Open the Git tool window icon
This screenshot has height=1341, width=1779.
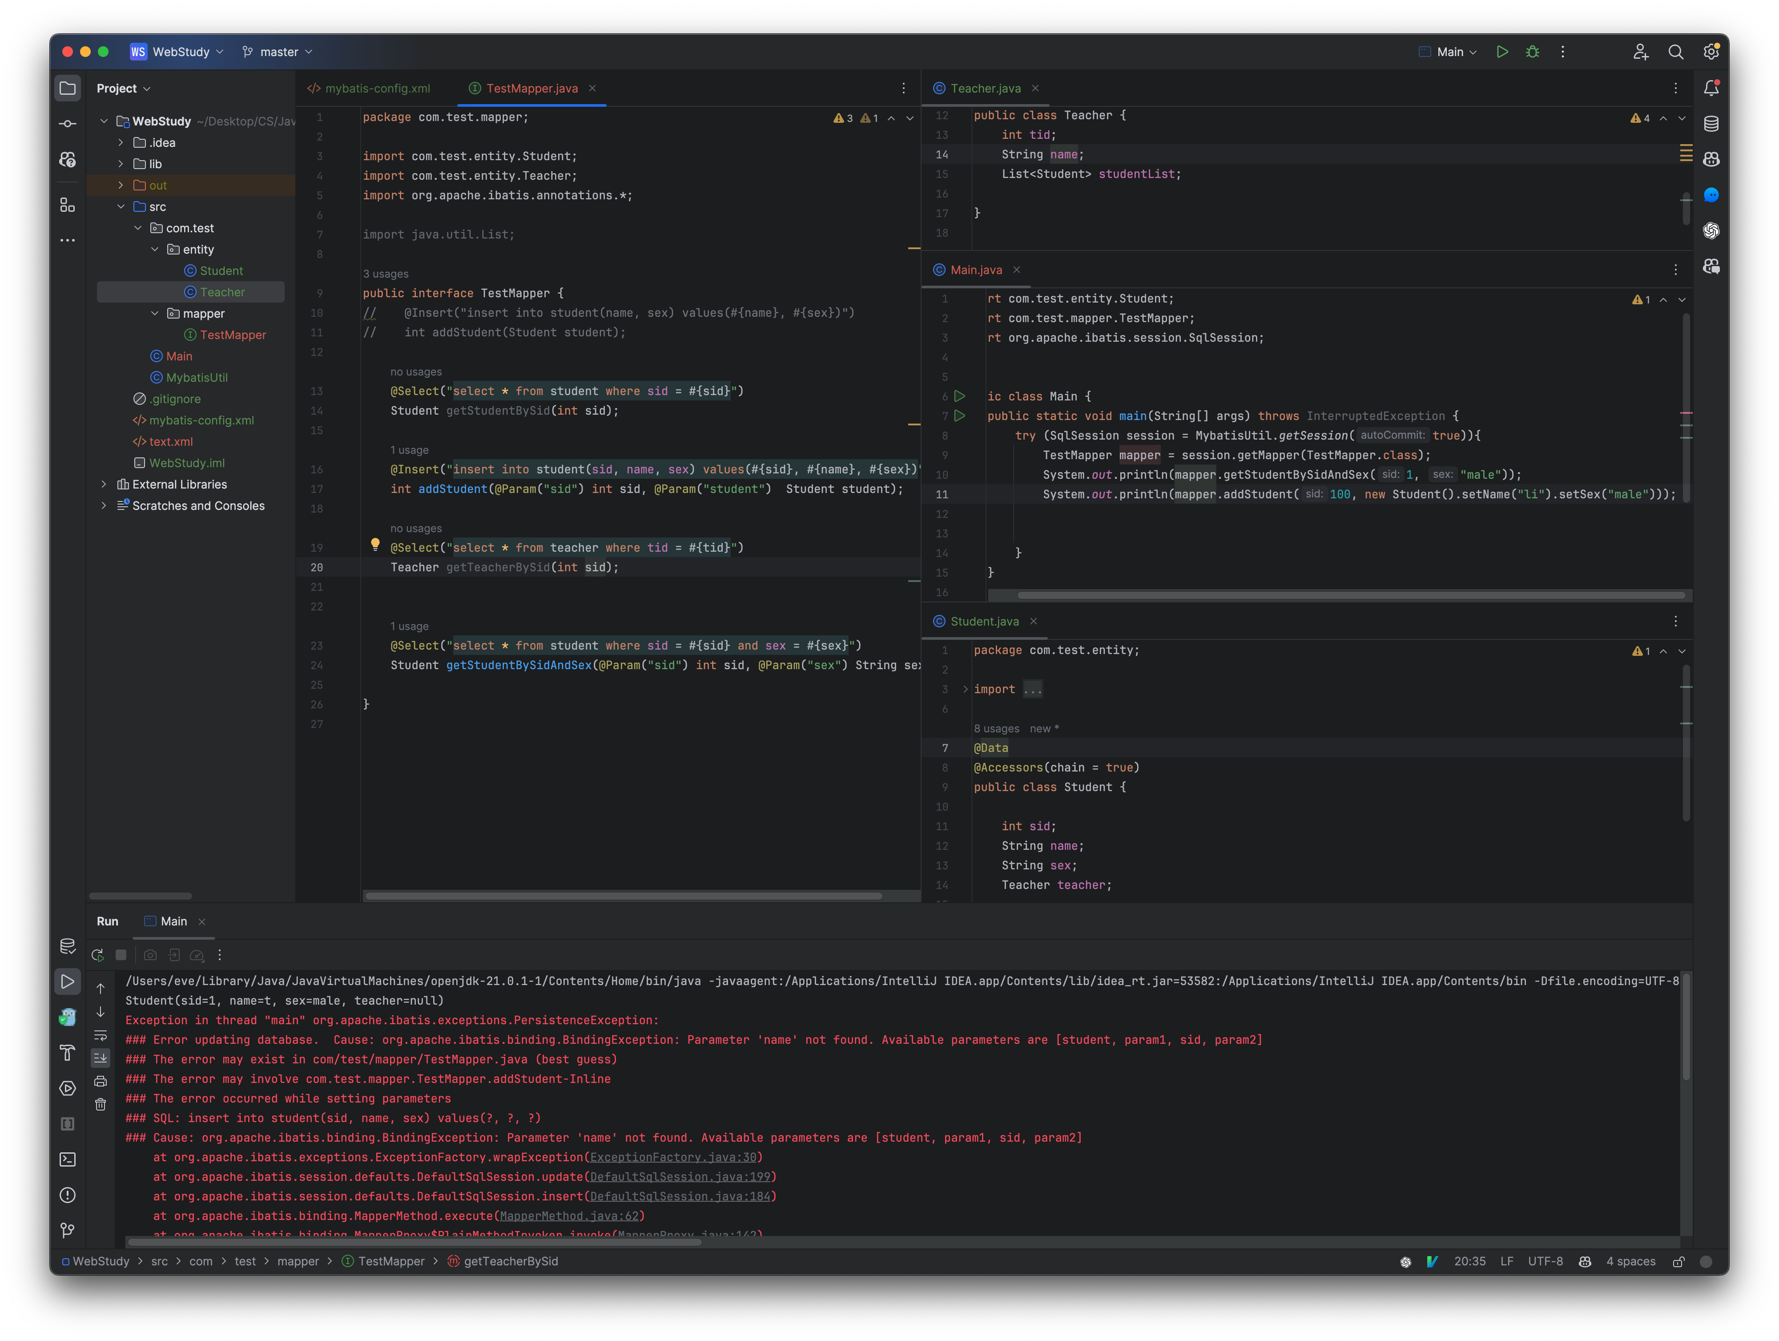point(68,1230)
